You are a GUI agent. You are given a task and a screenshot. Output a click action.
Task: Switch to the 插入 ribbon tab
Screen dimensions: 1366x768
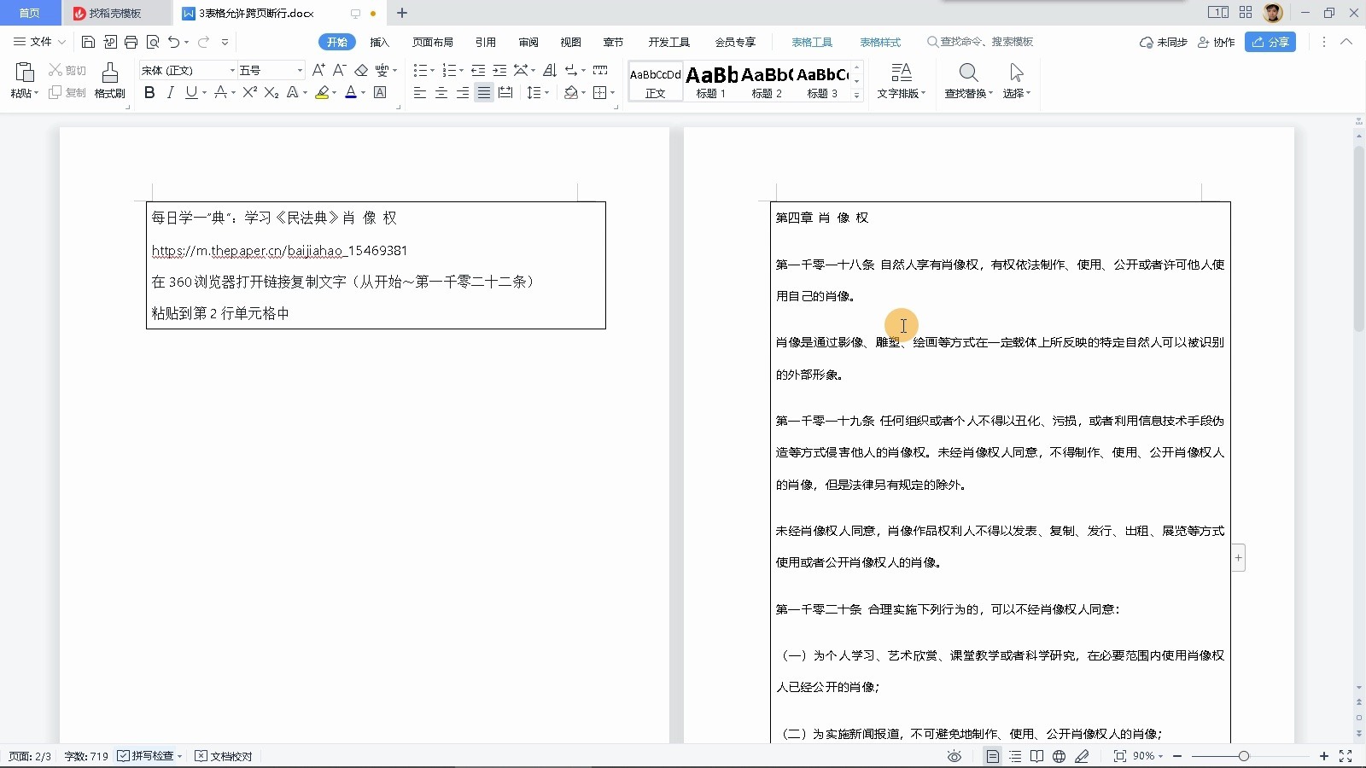(x=380, y=41)
